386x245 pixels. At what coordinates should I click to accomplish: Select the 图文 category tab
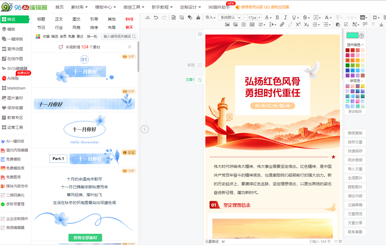(76, 19)
